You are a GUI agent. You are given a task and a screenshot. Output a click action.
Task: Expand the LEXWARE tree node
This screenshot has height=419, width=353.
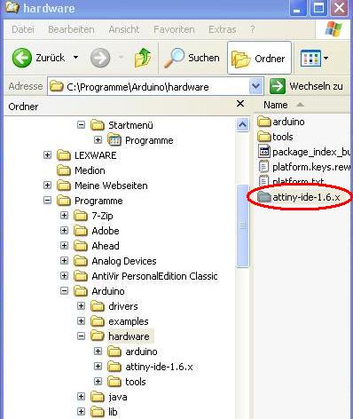[x=47, y=155]
